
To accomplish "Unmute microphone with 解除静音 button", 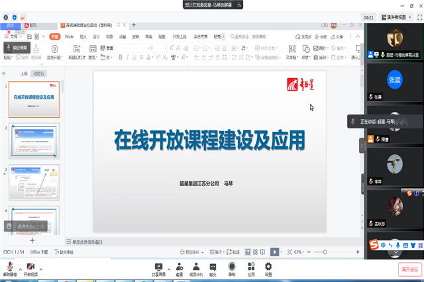I will pyautogui.click(x=11, y=267).
